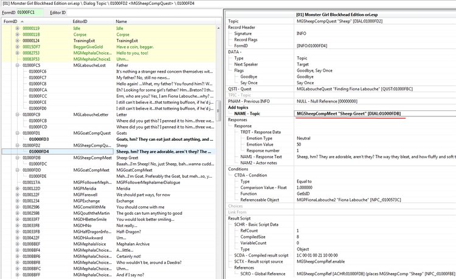Select record 0100BBF6 'Certainly not!'
Viewport: 456px width, 279px height.
coord(109,257)
